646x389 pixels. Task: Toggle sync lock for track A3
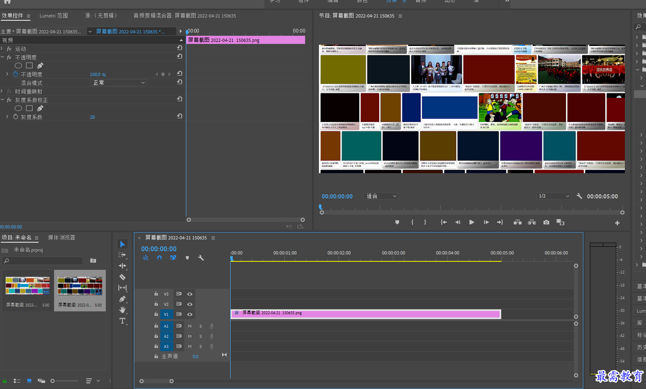[x=179, y=346]
